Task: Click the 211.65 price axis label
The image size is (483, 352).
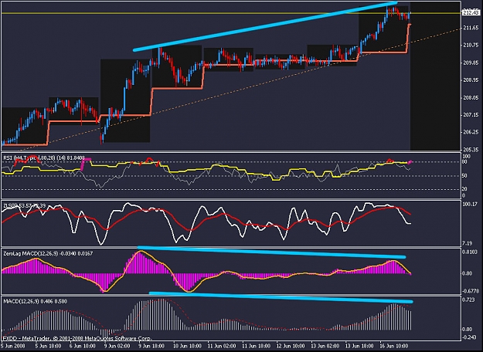Action: [471, 28]
